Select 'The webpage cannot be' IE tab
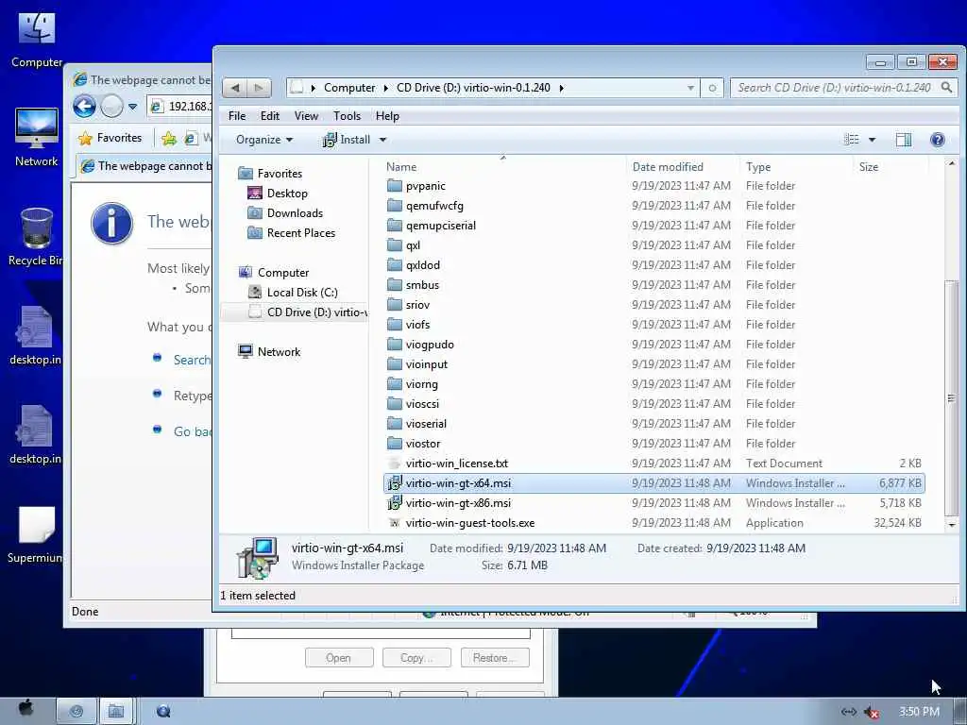The height and width of the screenshot is (725, 967). 145,166
